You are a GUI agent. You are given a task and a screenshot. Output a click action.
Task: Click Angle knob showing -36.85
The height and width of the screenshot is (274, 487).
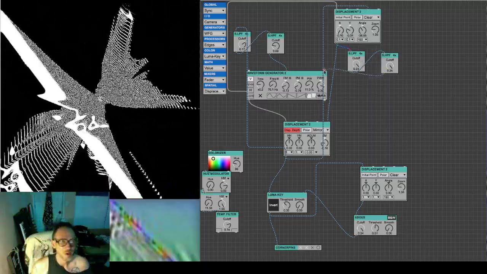tap(363, 30)
